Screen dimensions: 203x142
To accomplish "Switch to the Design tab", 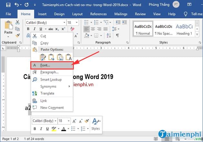I will click(x=59, y=14).
